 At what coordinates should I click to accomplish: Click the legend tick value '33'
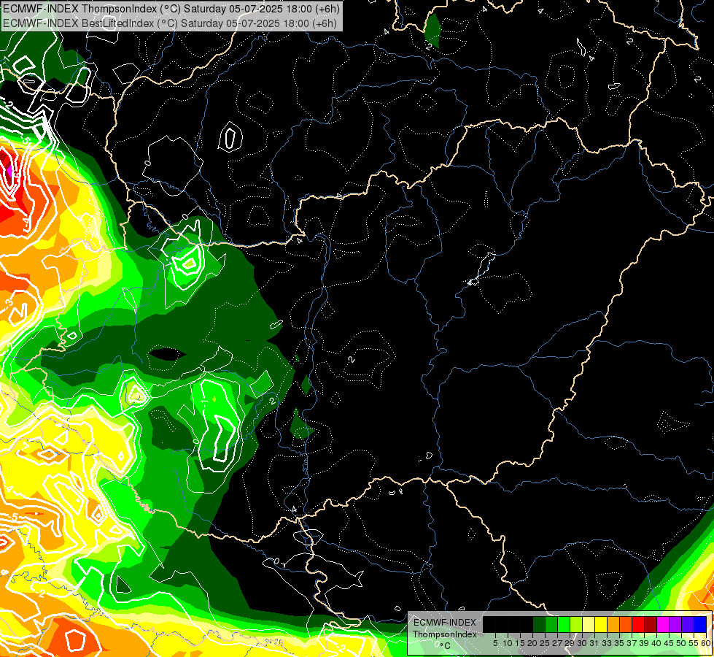[x=607, y=643]
